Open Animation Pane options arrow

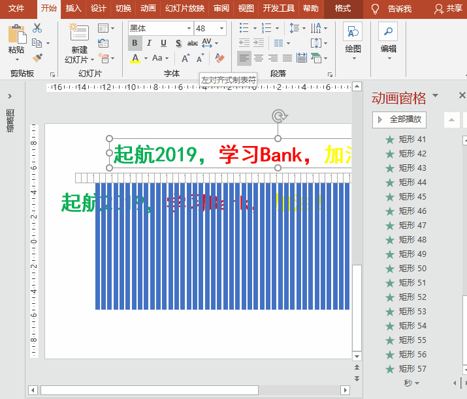click(x=436, y=95)
